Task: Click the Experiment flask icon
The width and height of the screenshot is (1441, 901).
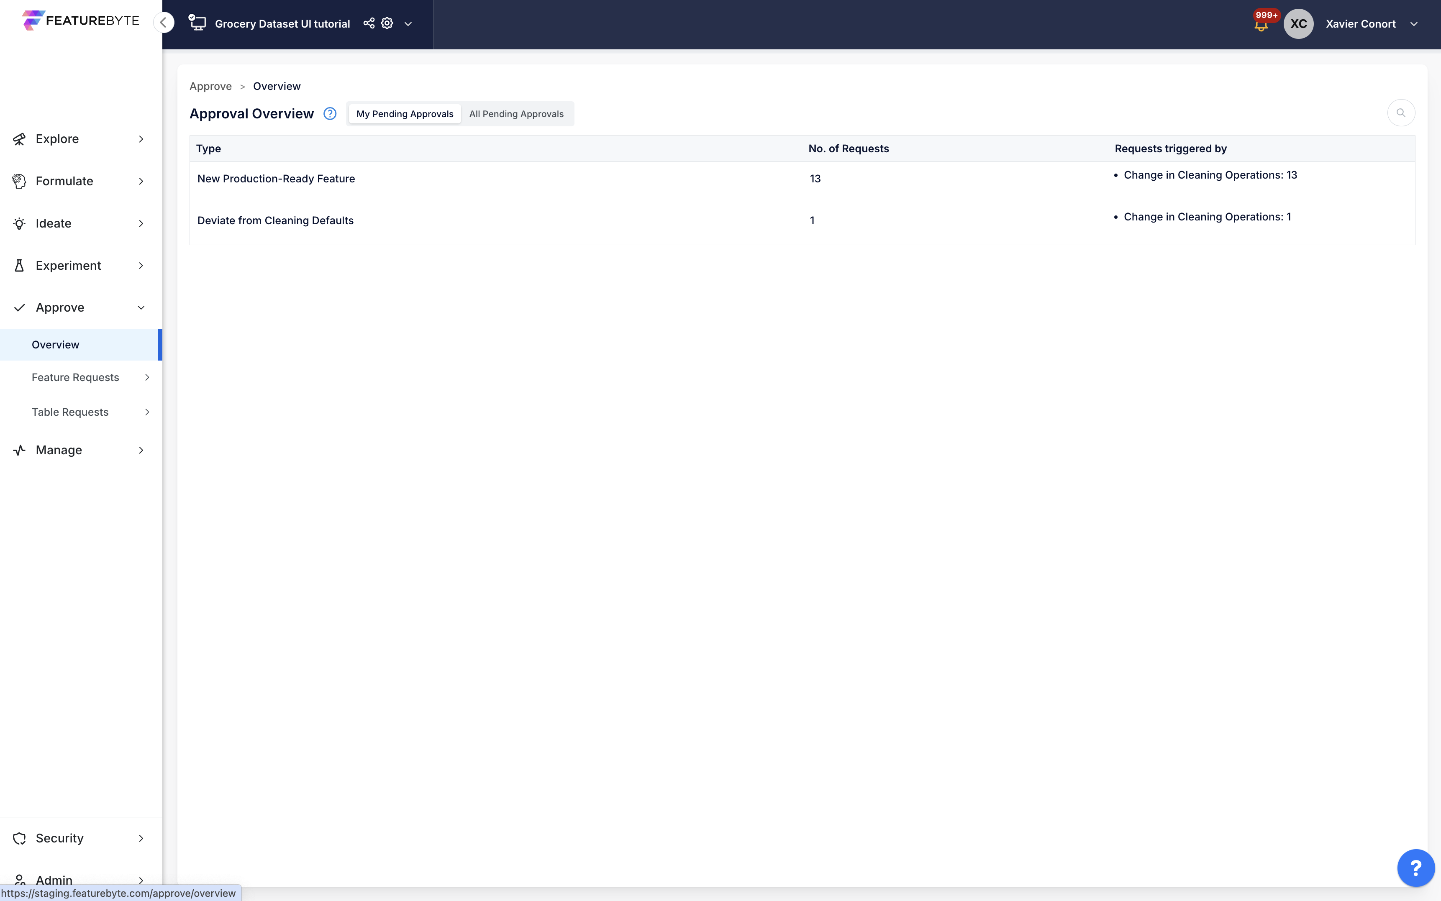Action: coord(19,266)
